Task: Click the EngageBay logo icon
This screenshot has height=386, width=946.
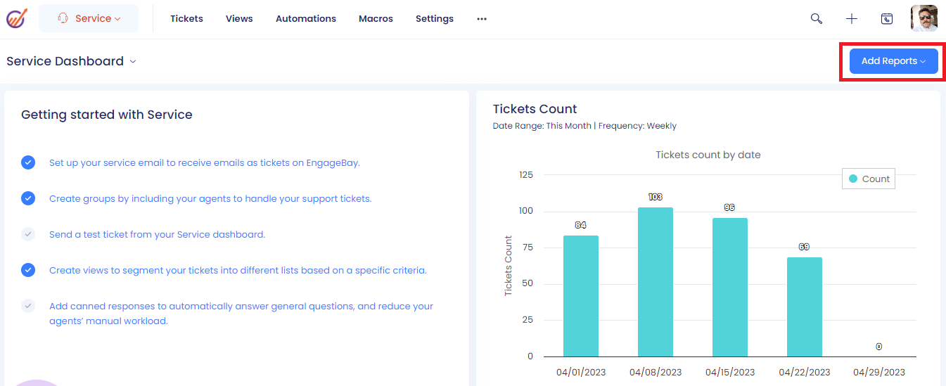Action: click(18, 18)
